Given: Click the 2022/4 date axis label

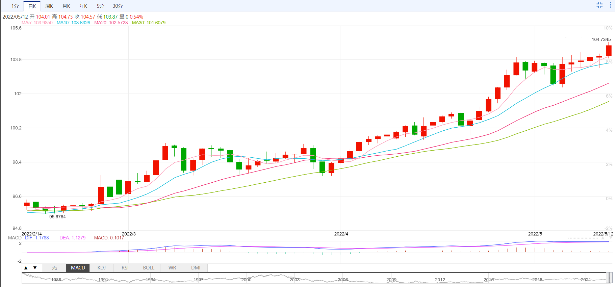Looking at the screenshot, I should pyautogui.click(x=341, y=234).
